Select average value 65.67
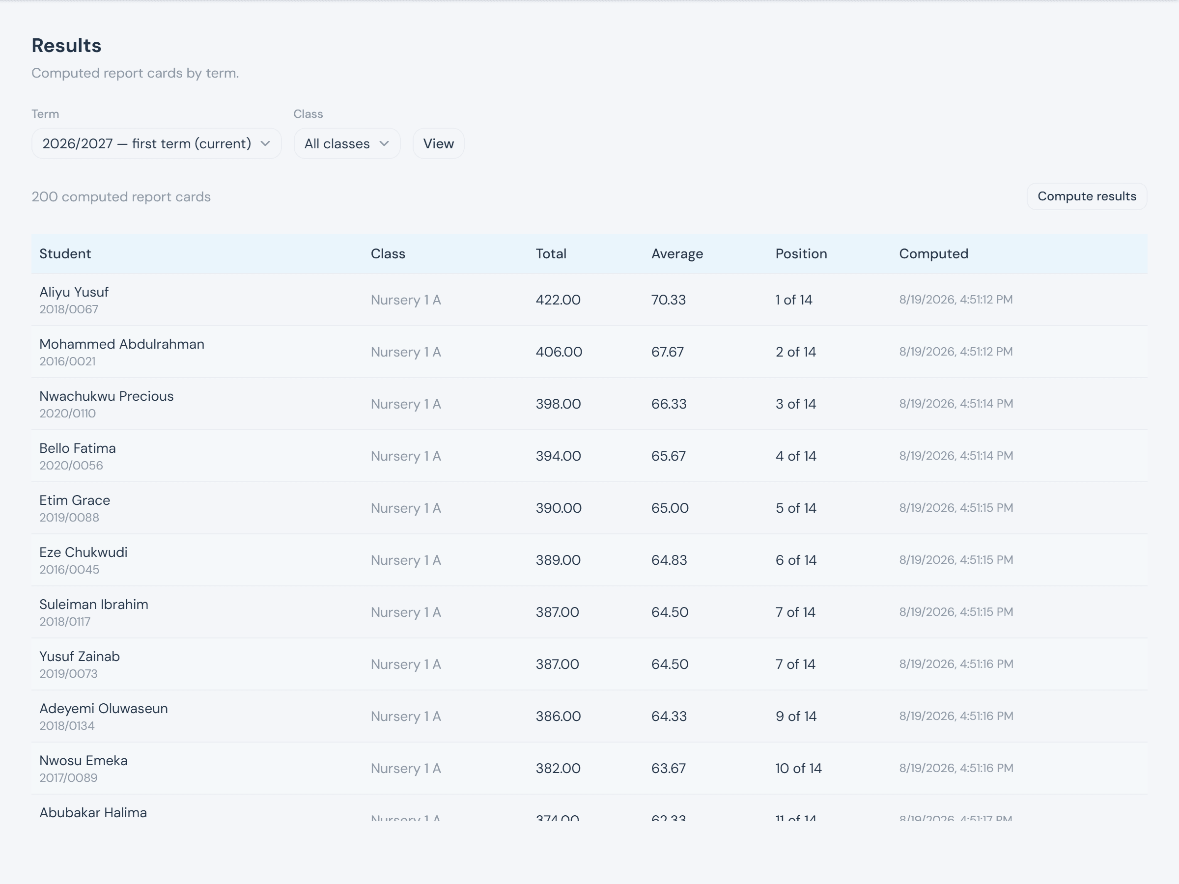Image resolution: width=1179 pixels, height=884 pixels. pyautogui.click(x=669, y=456)
